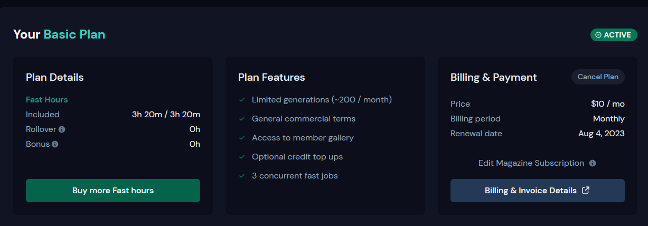Click the info icon after Edit Magazine Subscription
The height and width of the screenshot is (226, 648).
(593, 164)
